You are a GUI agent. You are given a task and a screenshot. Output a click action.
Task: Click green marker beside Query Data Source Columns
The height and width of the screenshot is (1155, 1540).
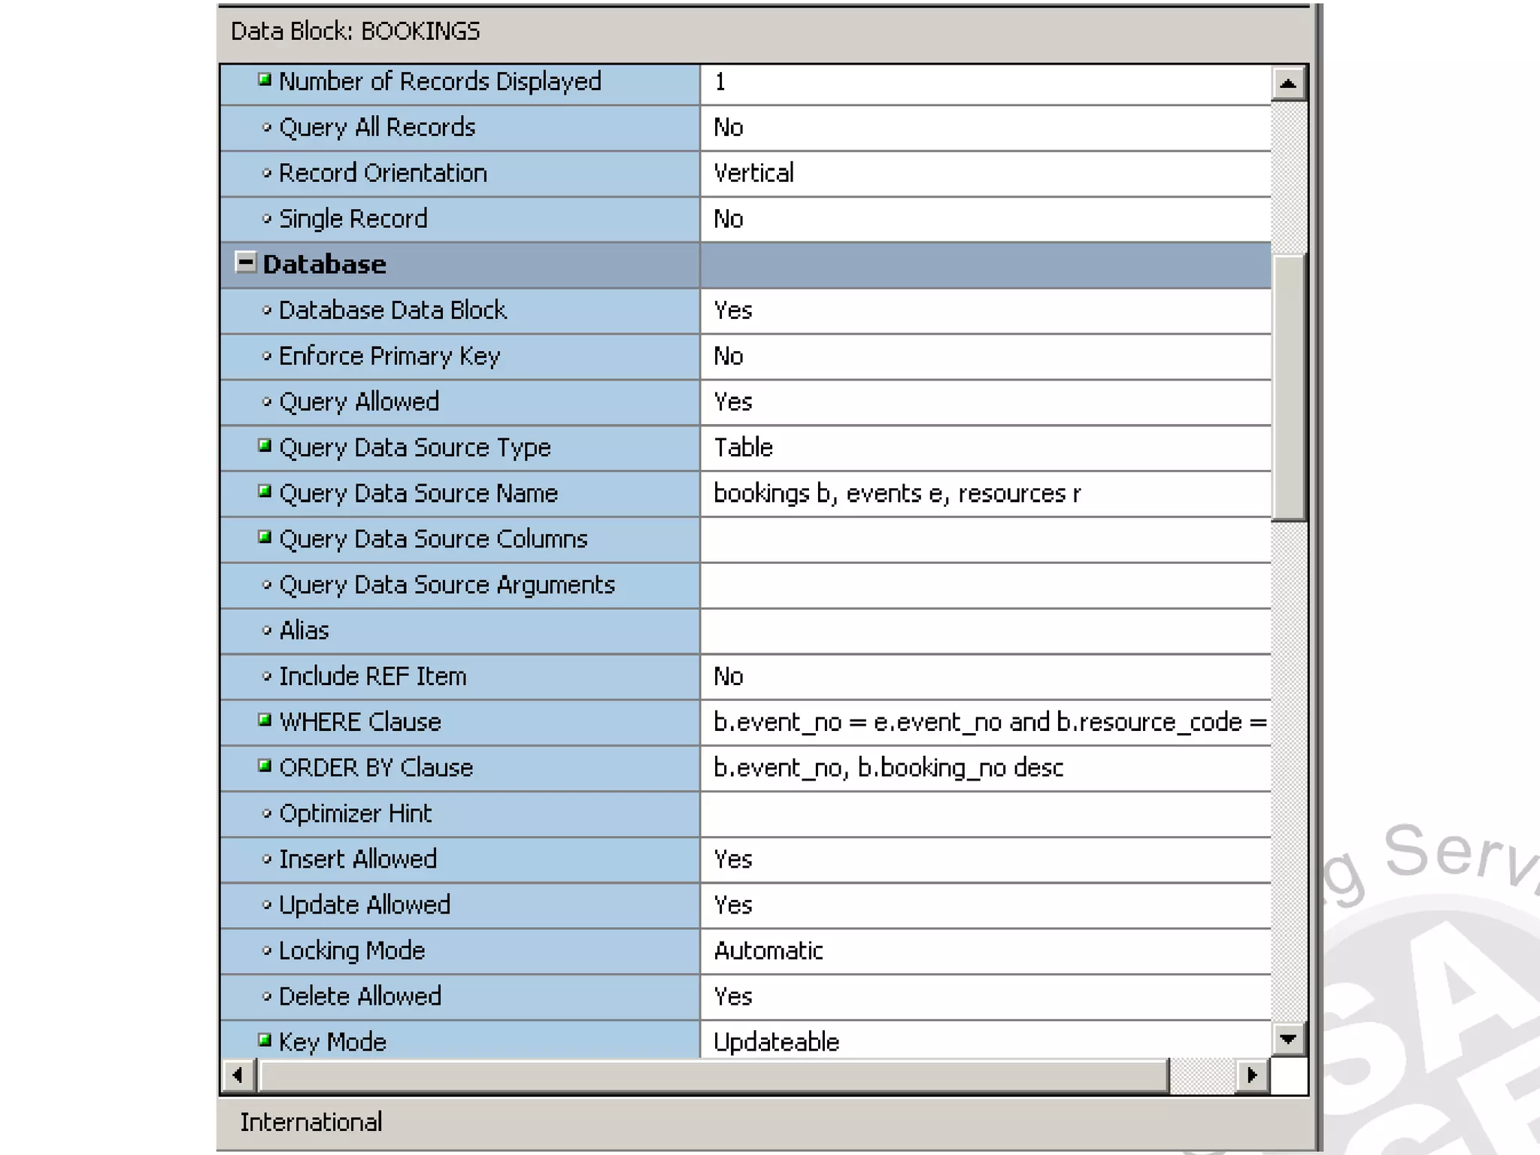[x=264, y=537]
